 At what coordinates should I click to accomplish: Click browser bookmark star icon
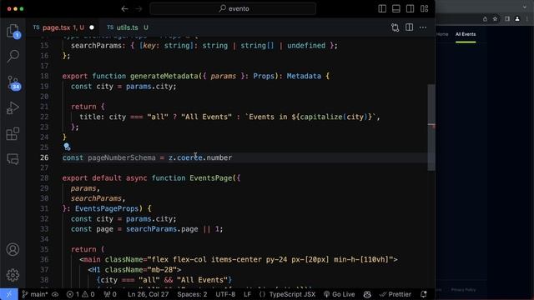coord(495,19)
